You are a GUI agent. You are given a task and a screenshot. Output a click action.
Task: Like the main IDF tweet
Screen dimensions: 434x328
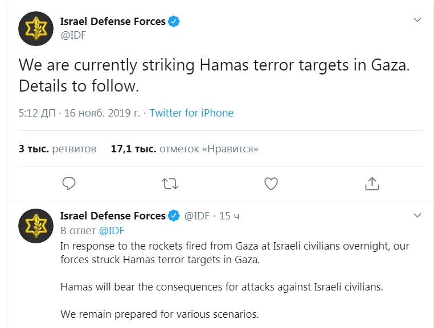coord(271,184)
